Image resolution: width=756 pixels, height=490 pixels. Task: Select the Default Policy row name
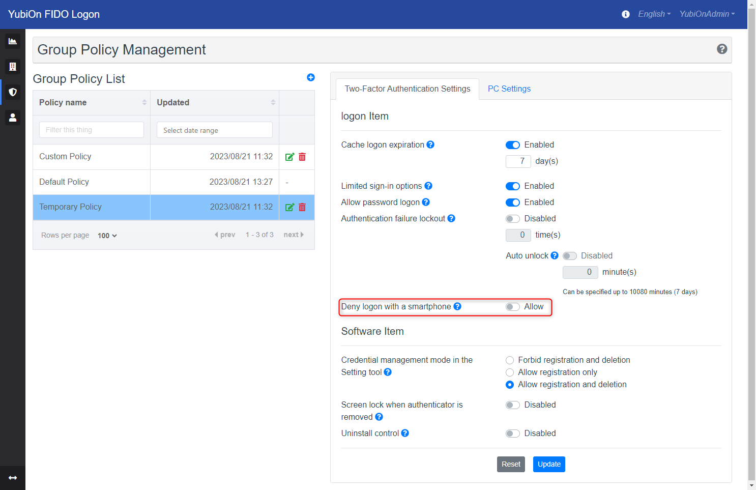pos(64,182)
